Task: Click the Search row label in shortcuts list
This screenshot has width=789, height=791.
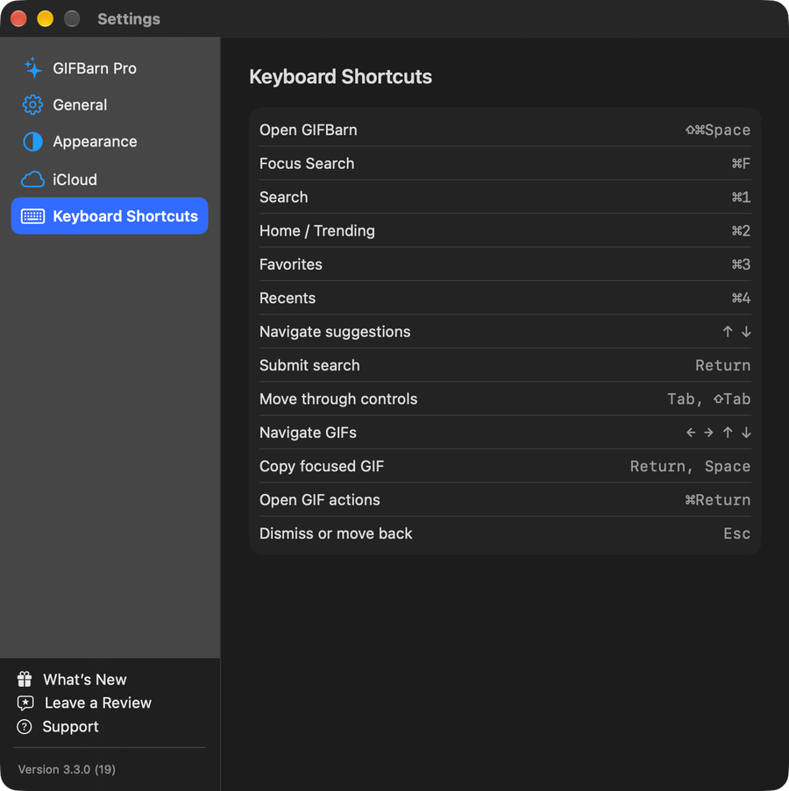Action: (283, 197)
